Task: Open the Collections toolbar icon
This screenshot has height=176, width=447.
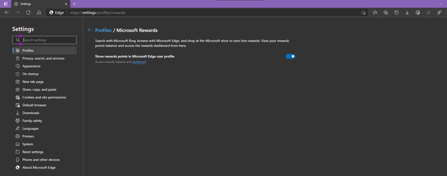Action: pyautogui.click(x=386, y=13)
